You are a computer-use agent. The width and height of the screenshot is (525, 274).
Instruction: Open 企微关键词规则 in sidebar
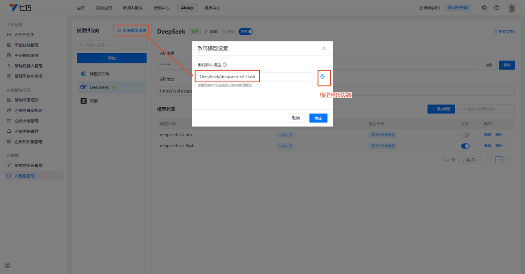[34, 111]
